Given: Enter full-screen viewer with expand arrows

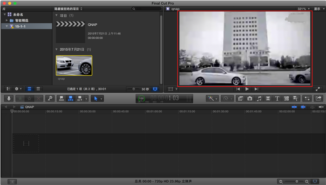Looking at the screenshot, I should 318,89.
